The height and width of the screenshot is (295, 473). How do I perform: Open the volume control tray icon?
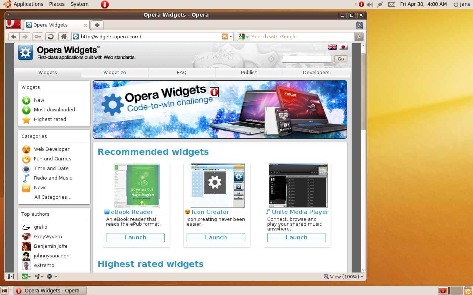pyautogui.click(x=370, y=4)
